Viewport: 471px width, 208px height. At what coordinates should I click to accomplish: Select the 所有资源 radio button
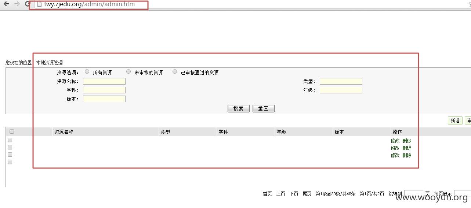87,72
